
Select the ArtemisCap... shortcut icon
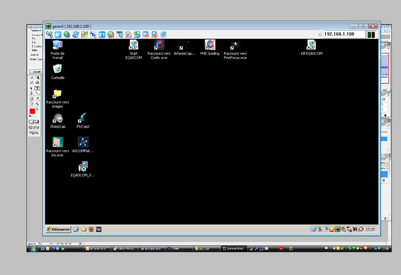pyautogui.click(x=184, y=47)
